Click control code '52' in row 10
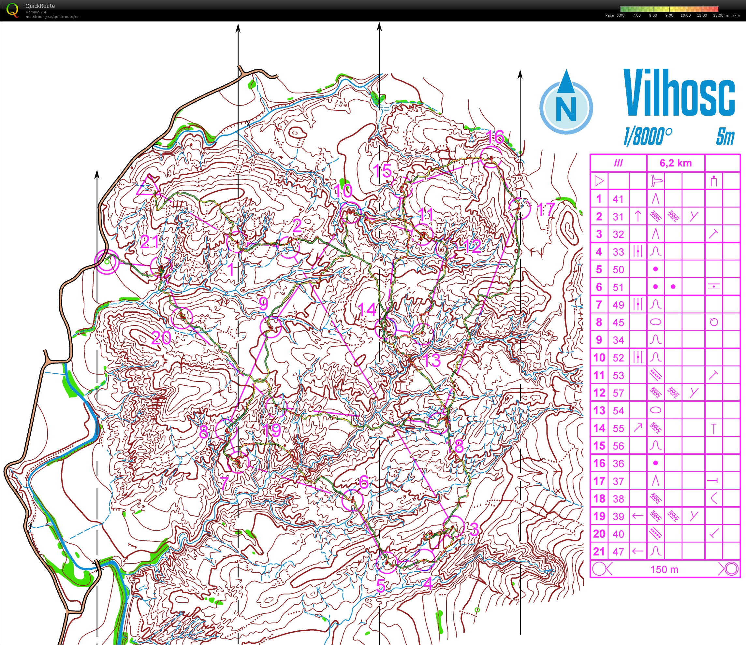The image size is (746, 645). pos(618,357)
